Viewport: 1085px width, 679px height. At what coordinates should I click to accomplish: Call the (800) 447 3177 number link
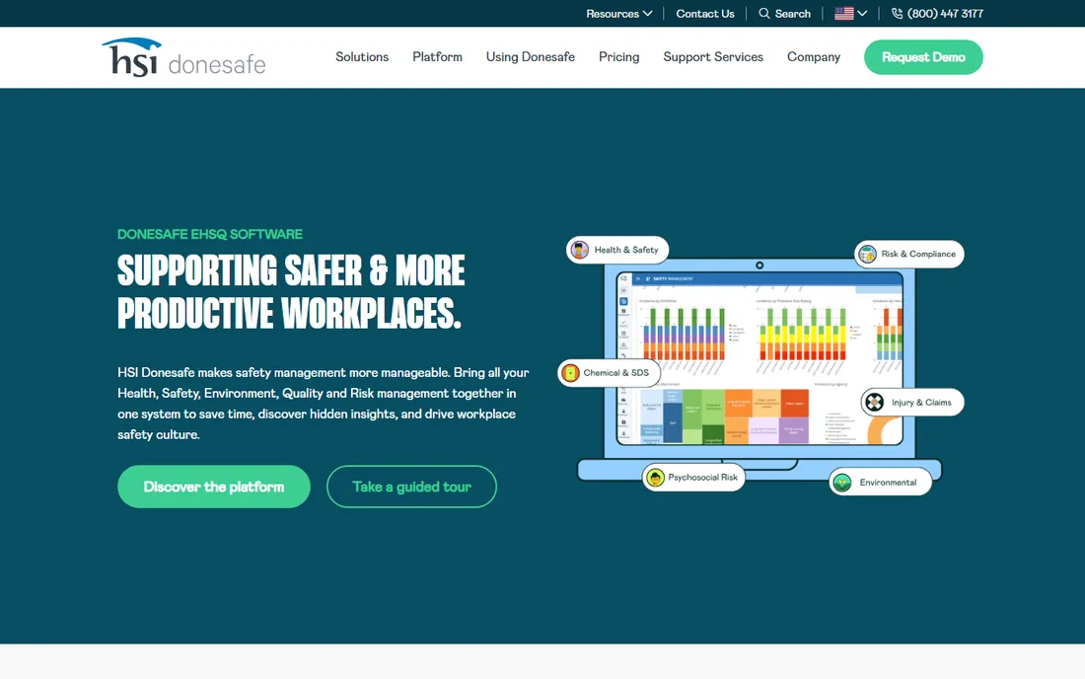945,13
